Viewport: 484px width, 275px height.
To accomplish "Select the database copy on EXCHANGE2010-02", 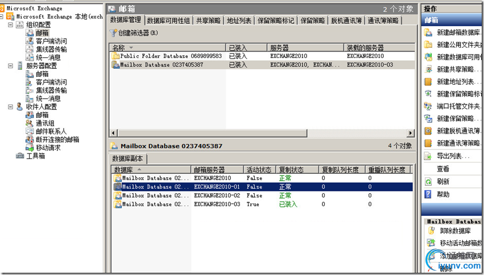I will tap(262, 195).
